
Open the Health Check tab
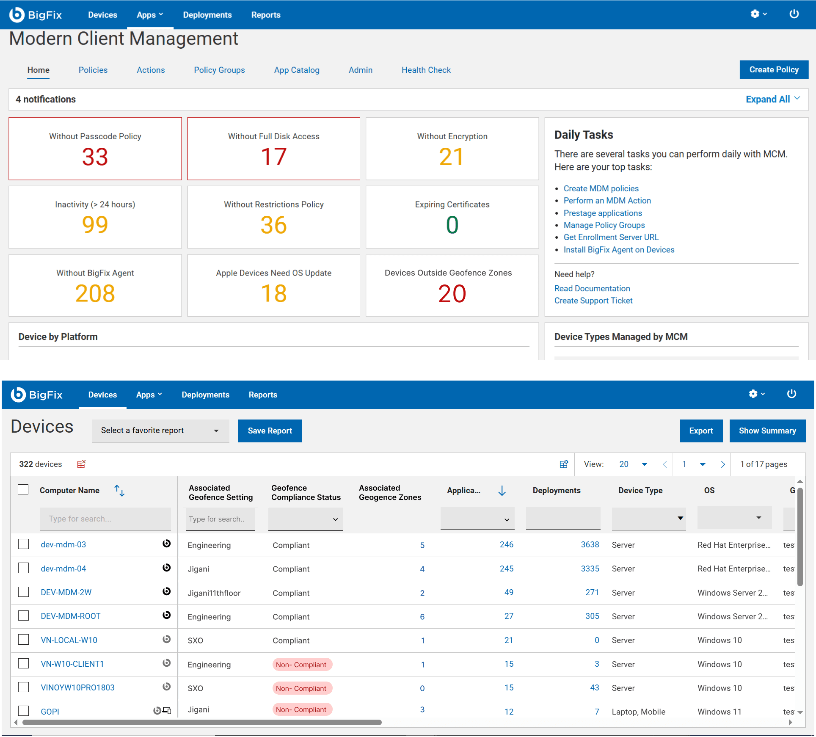coord(426,70)
